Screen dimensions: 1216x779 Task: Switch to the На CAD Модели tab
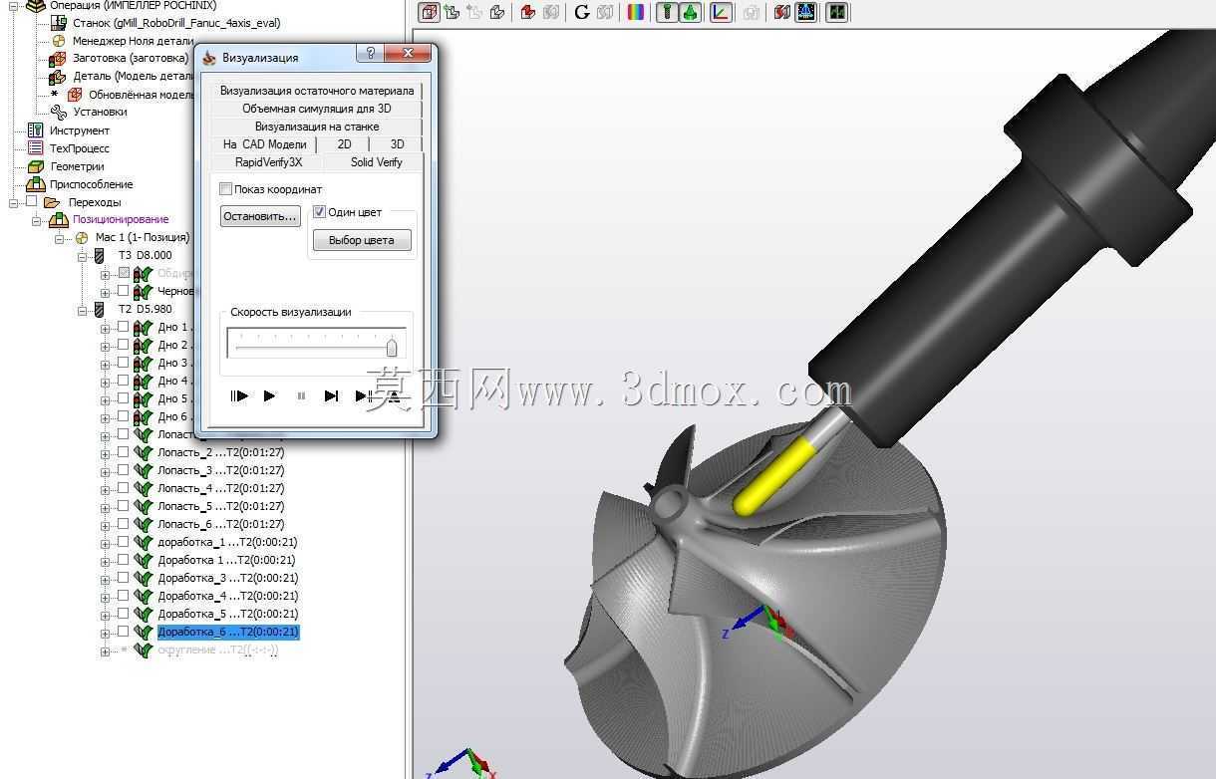(x=264, y=144)
